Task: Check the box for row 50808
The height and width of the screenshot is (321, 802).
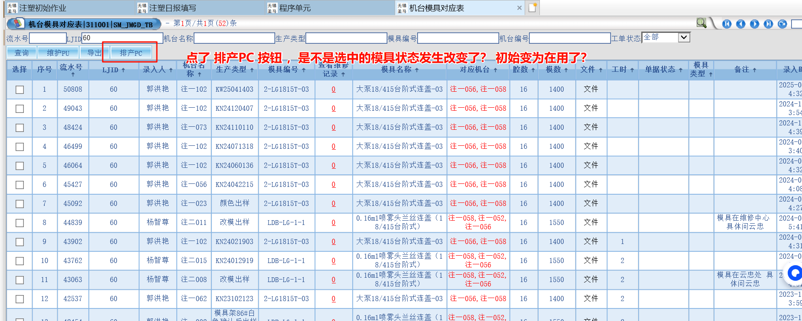Action: pyautogui.click(x=19, y=90)
